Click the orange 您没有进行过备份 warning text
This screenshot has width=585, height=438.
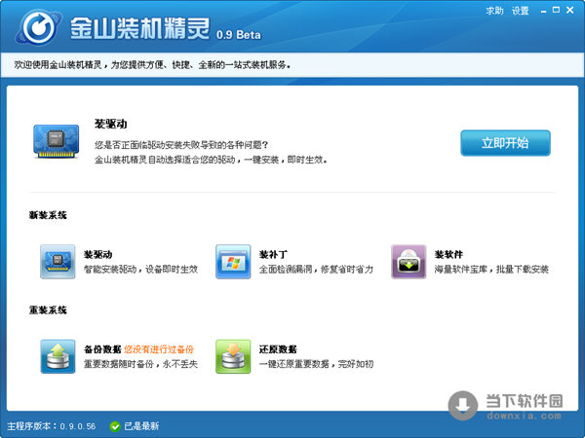[159, 349]
